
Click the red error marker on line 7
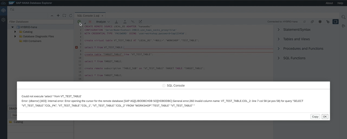(x=77, y=47)
